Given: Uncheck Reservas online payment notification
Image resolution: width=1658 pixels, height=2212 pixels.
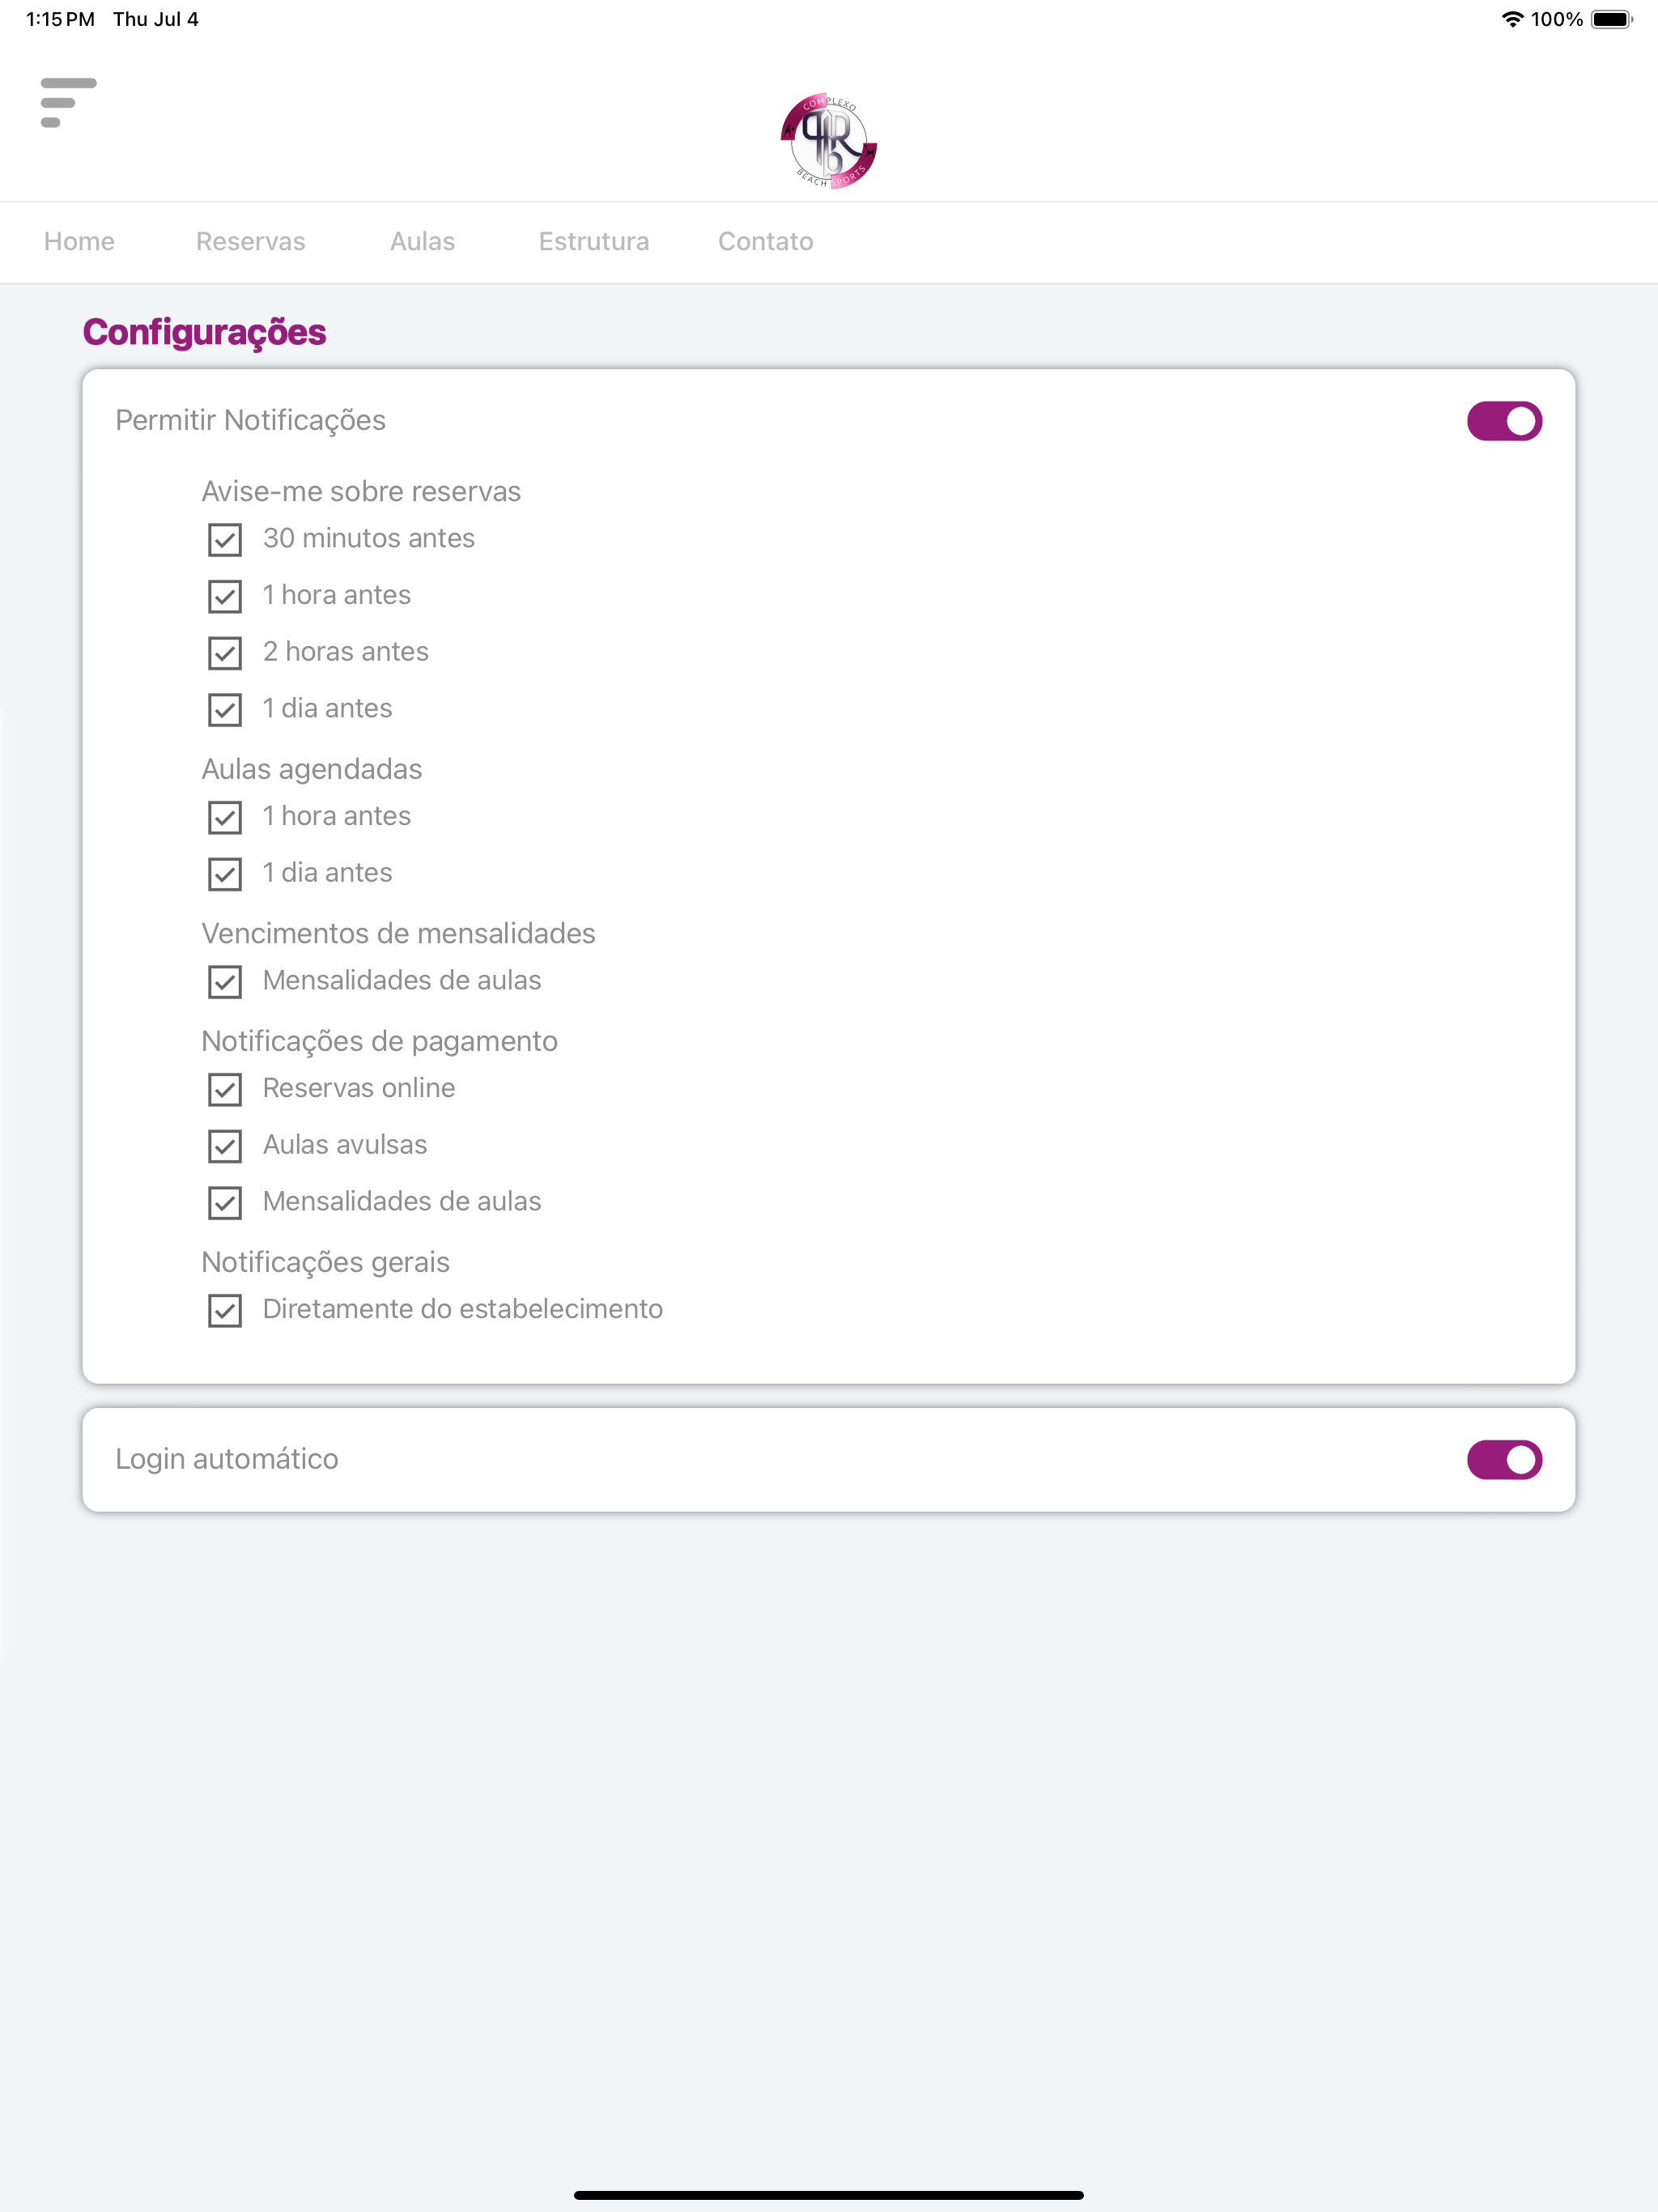Looking at the screenshot, I should click(225, 1089).
